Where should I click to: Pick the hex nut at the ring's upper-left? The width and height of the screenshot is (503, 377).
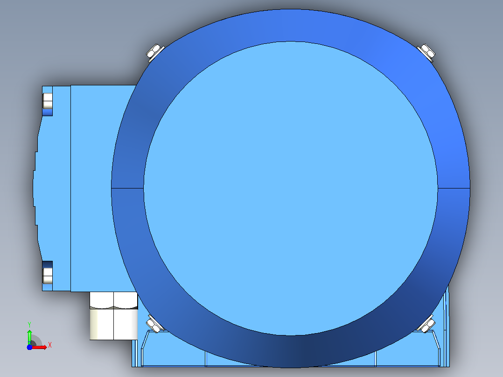coord(154,52)
